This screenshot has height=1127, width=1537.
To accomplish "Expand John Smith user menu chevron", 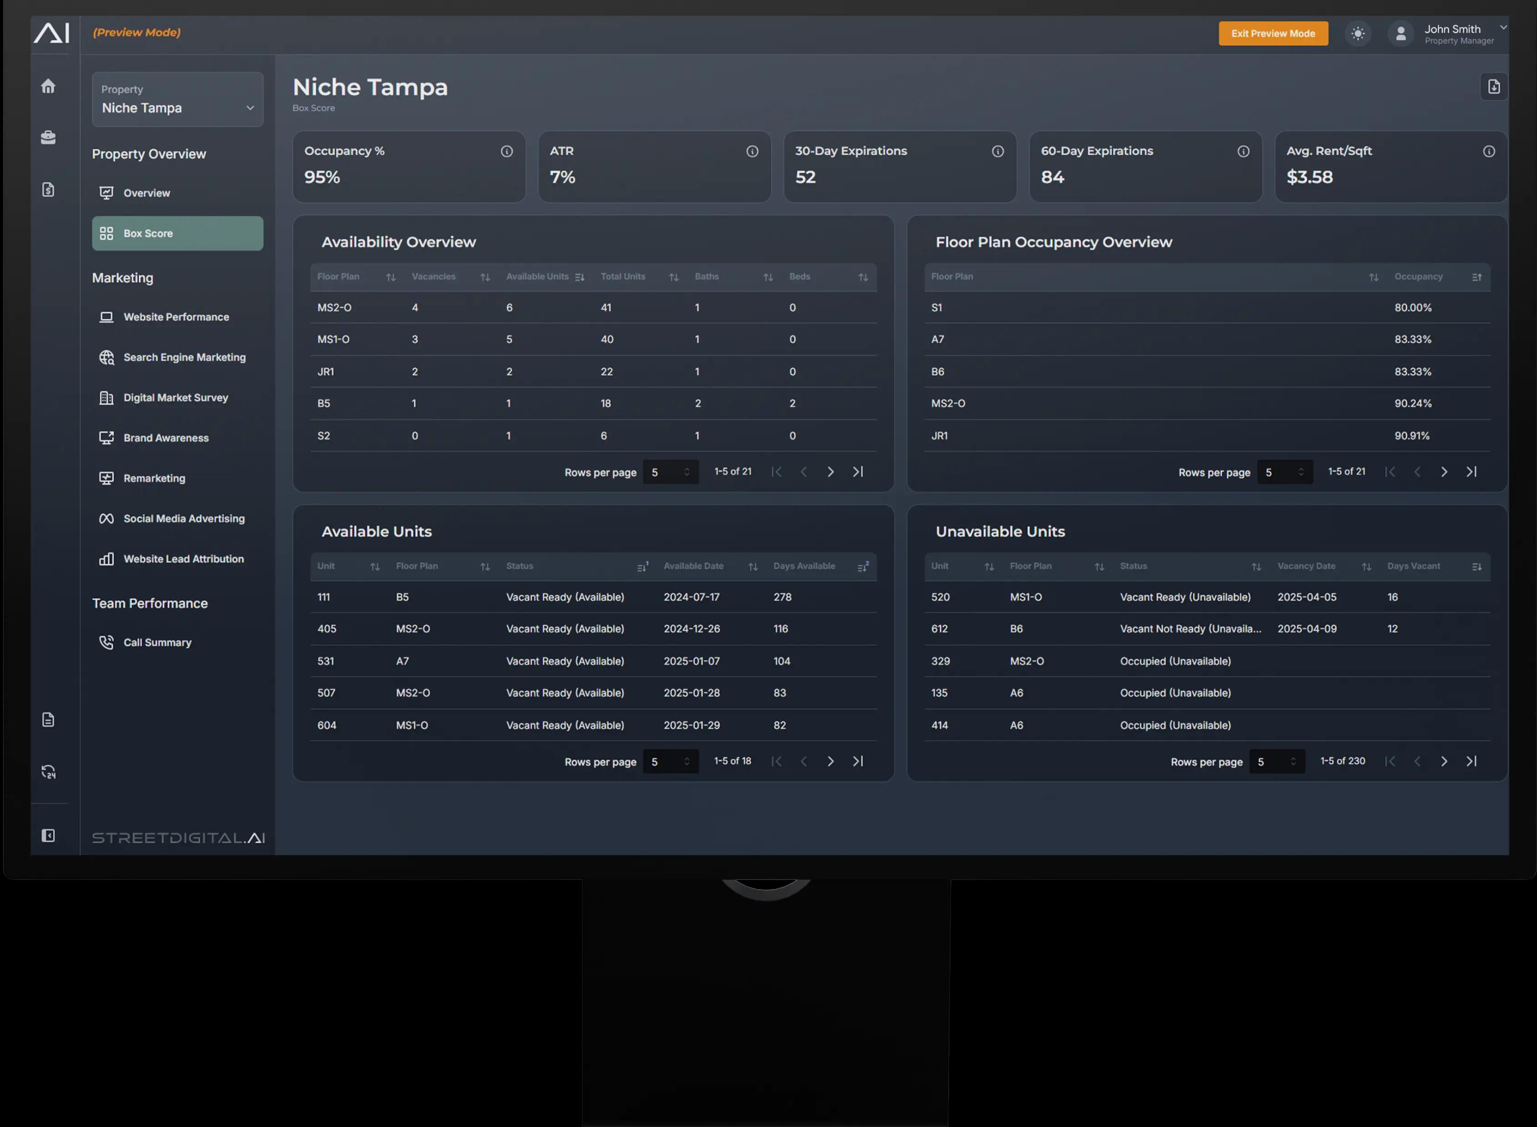I will pyautogui.click(x=1503, y=27).
